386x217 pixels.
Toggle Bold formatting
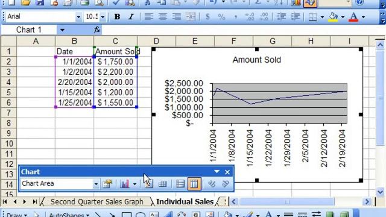[x=117, y=17]
